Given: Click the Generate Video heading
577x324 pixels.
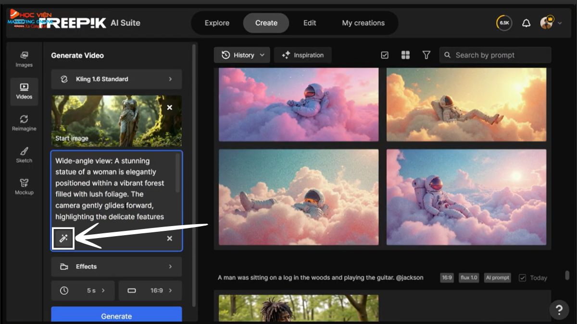Looking at the screenshot, I should coord(77,56).
